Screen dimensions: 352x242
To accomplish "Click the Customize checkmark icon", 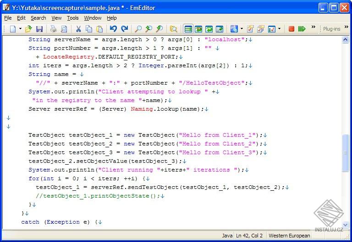I will point(272,29).
